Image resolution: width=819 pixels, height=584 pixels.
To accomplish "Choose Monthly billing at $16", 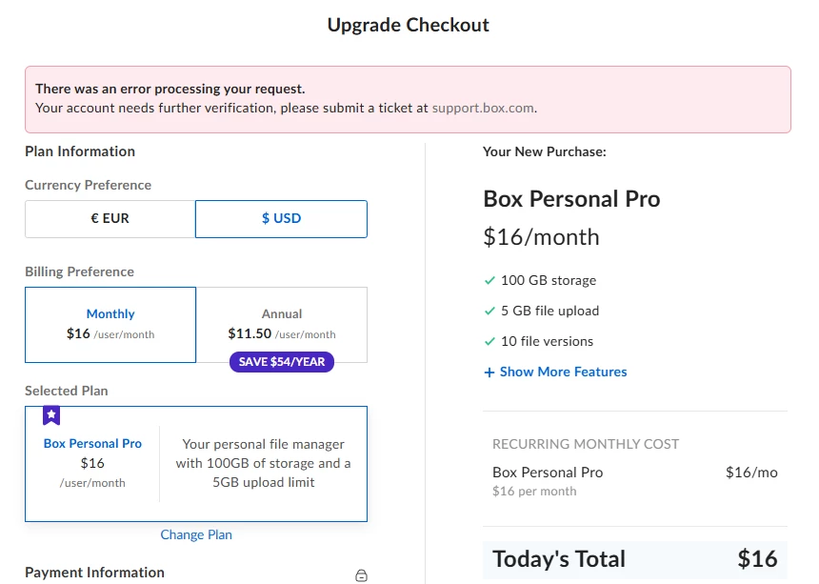I will point(110,324).
